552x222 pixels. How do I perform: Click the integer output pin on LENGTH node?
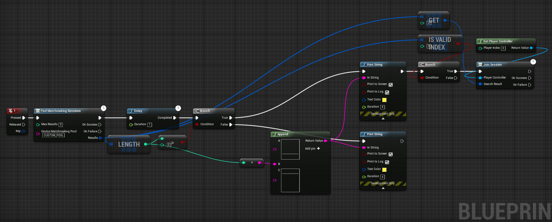point(146,144)
